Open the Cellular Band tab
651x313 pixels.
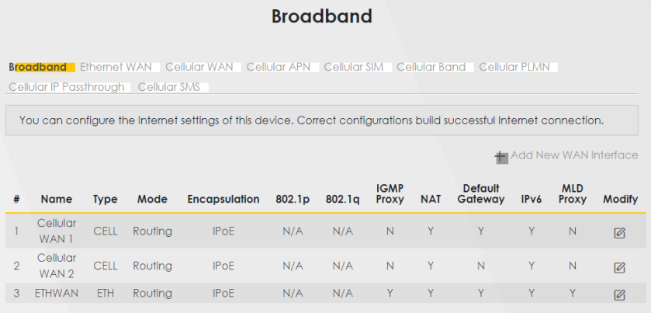431,68
